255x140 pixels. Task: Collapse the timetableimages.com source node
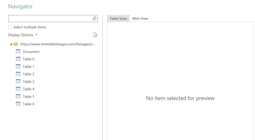[11, 44]
